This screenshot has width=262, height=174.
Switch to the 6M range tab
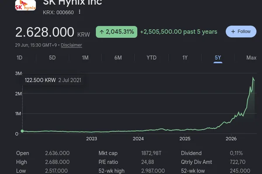pyautogui.click(x=118, y=57)
